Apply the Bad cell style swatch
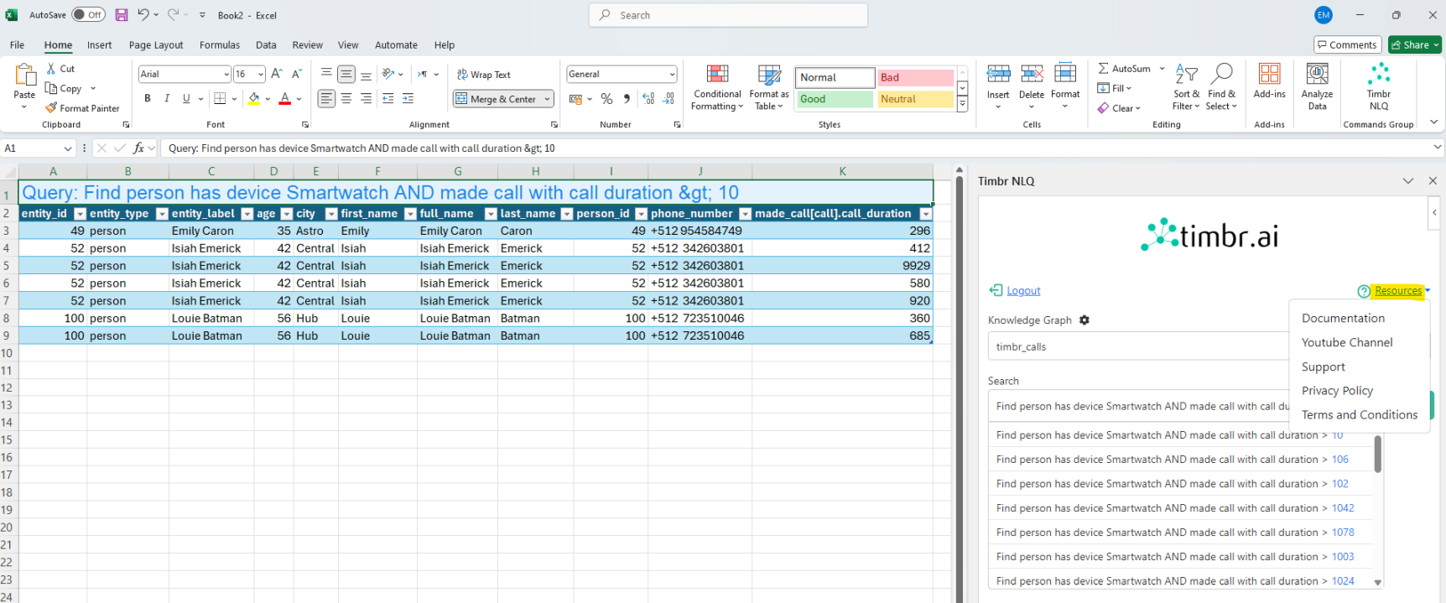Viewport: 1446px width, 603px height. [x=915, y=78]
